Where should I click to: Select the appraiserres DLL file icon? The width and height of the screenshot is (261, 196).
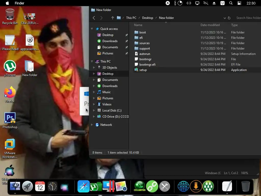pos(30,43)
